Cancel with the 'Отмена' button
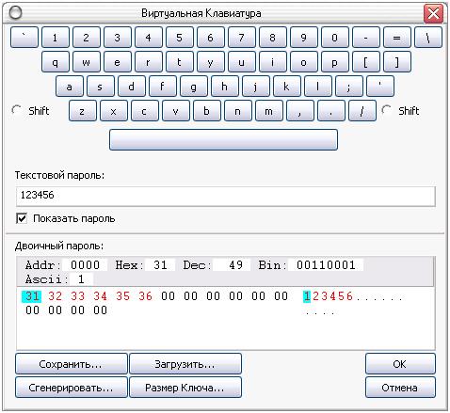The width and height of the screenshot is (450, 413). (x=400, y=388)
